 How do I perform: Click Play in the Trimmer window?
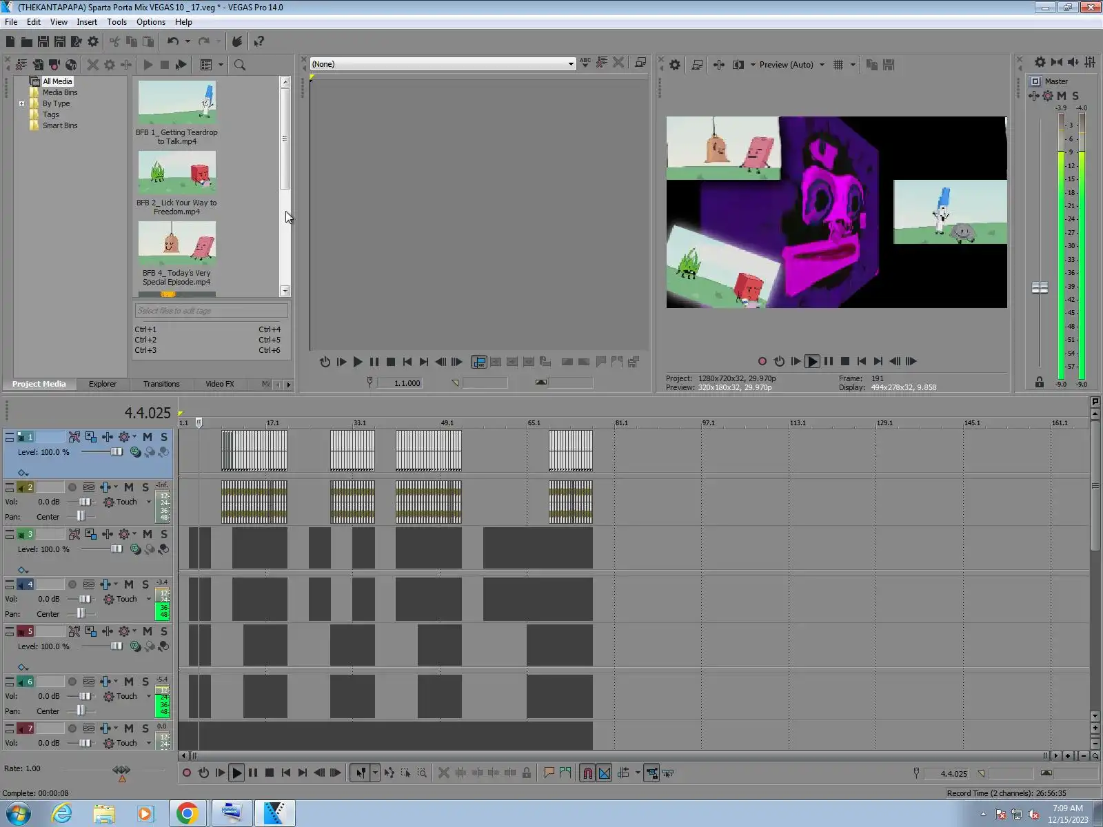pos(358,362)
